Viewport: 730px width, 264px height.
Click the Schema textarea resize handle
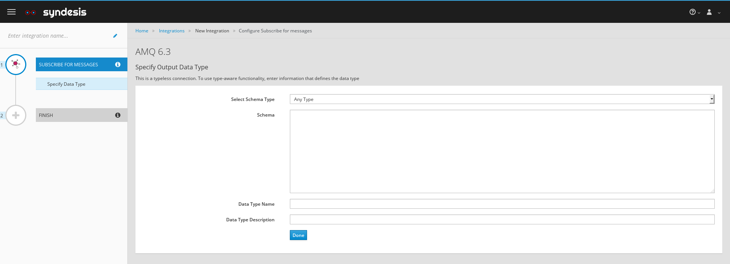click(x=712, y=191)
